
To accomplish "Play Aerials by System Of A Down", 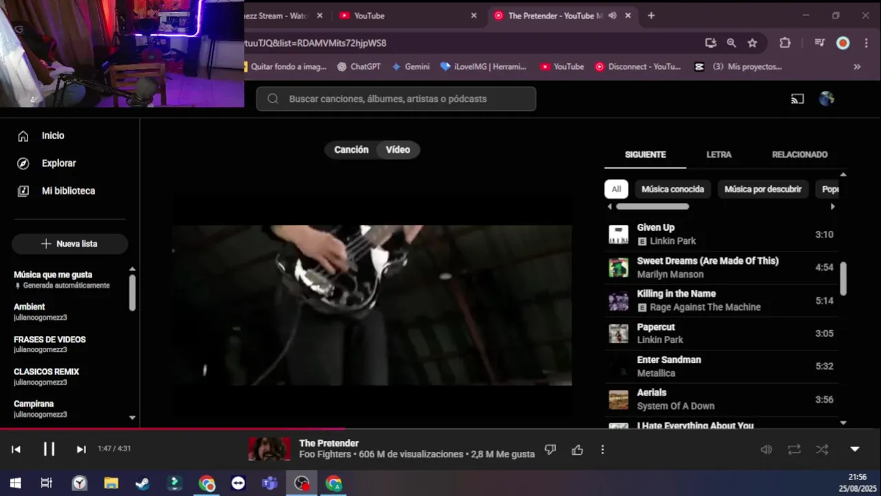I will pos(721,400).
